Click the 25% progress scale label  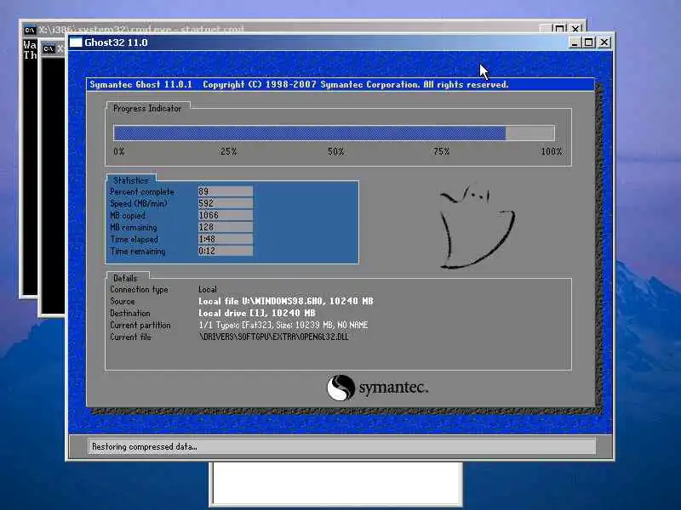(228, 151)
